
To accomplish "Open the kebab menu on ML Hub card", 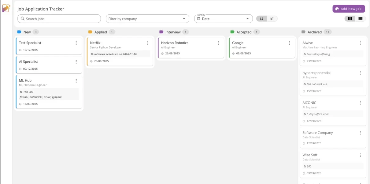I will pyautogui.click(x=76, y=81).
